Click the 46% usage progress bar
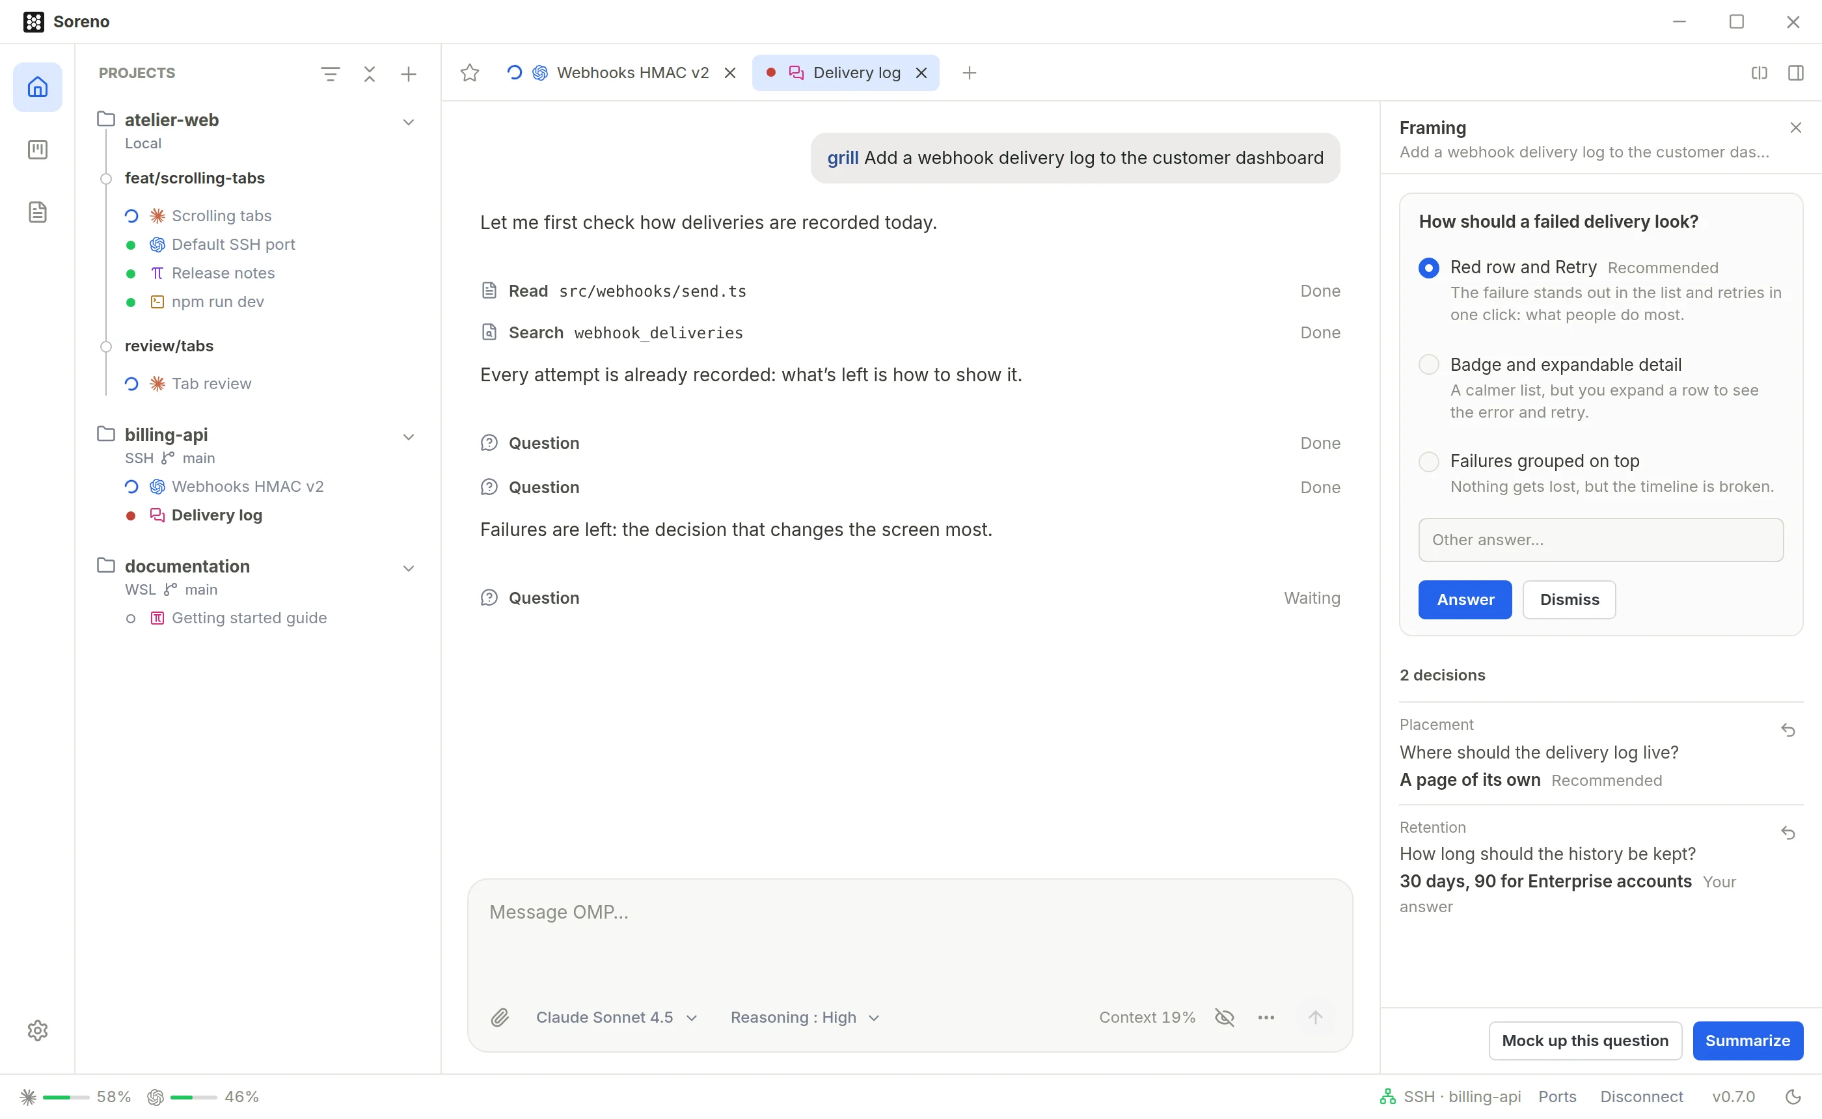 (193, 1097)
